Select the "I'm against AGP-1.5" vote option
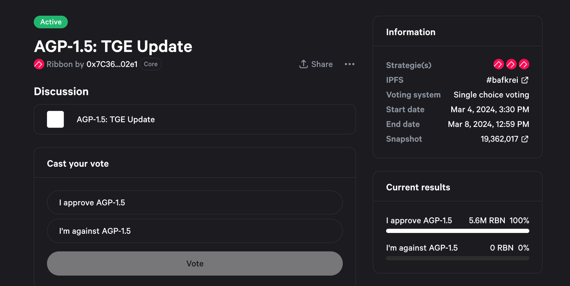 point(195,231)
